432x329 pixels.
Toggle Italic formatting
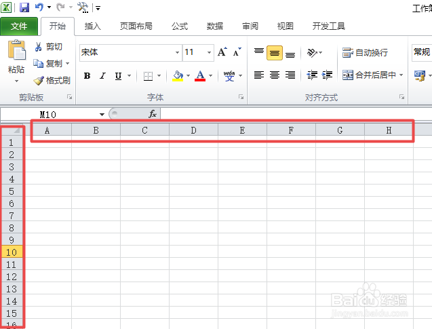[103, 75]
